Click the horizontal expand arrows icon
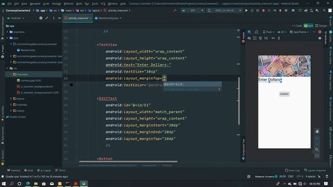The image size is (333, 187). click(273, 38)
